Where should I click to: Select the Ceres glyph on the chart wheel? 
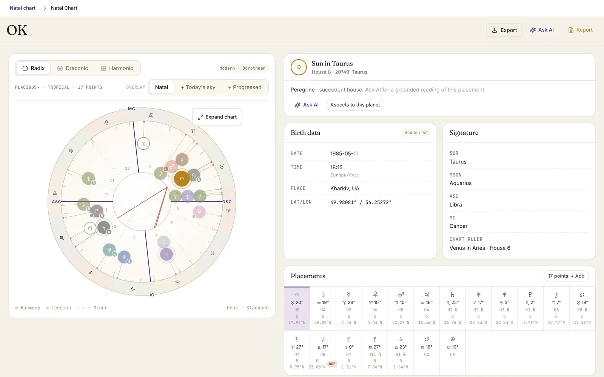(160, 174)
